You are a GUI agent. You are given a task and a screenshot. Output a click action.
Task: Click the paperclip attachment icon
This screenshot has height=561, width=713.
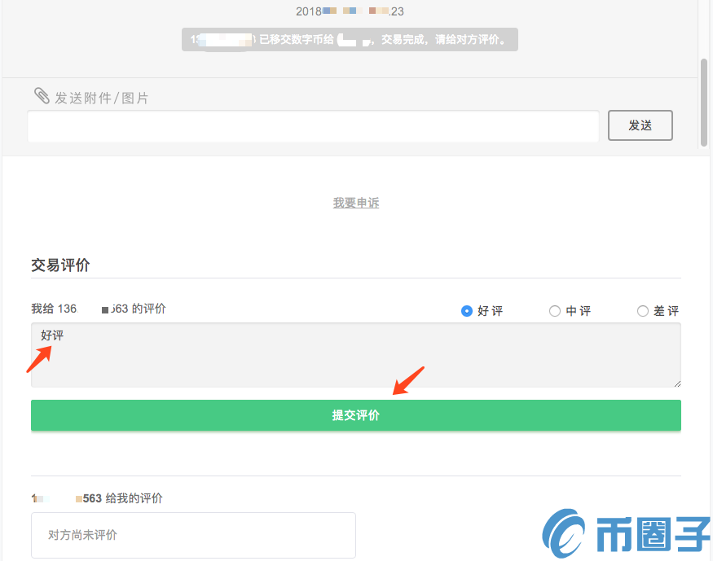(42, 96)
